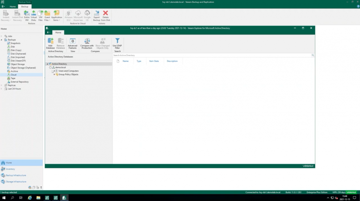The image size is (360, 201).
Task: Select demo.local domain in tree
Action: tap(60, 68)
